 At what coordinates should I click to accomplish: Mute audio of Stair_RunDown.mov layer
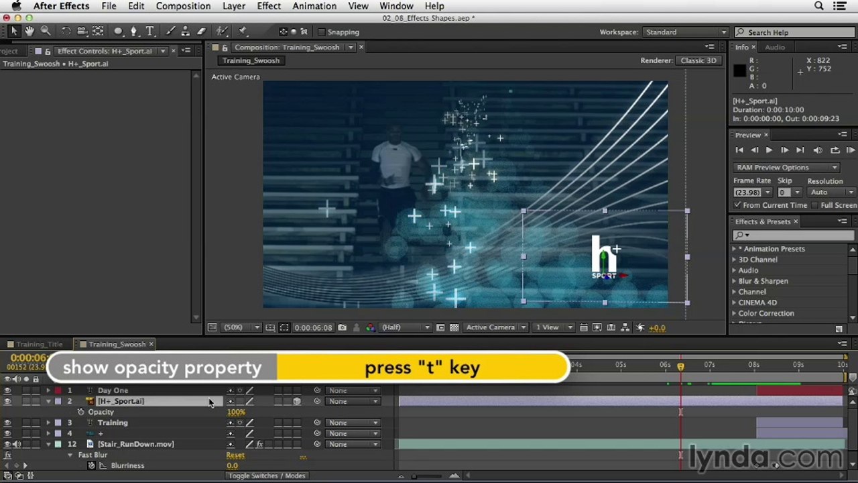tap(17, 444)
